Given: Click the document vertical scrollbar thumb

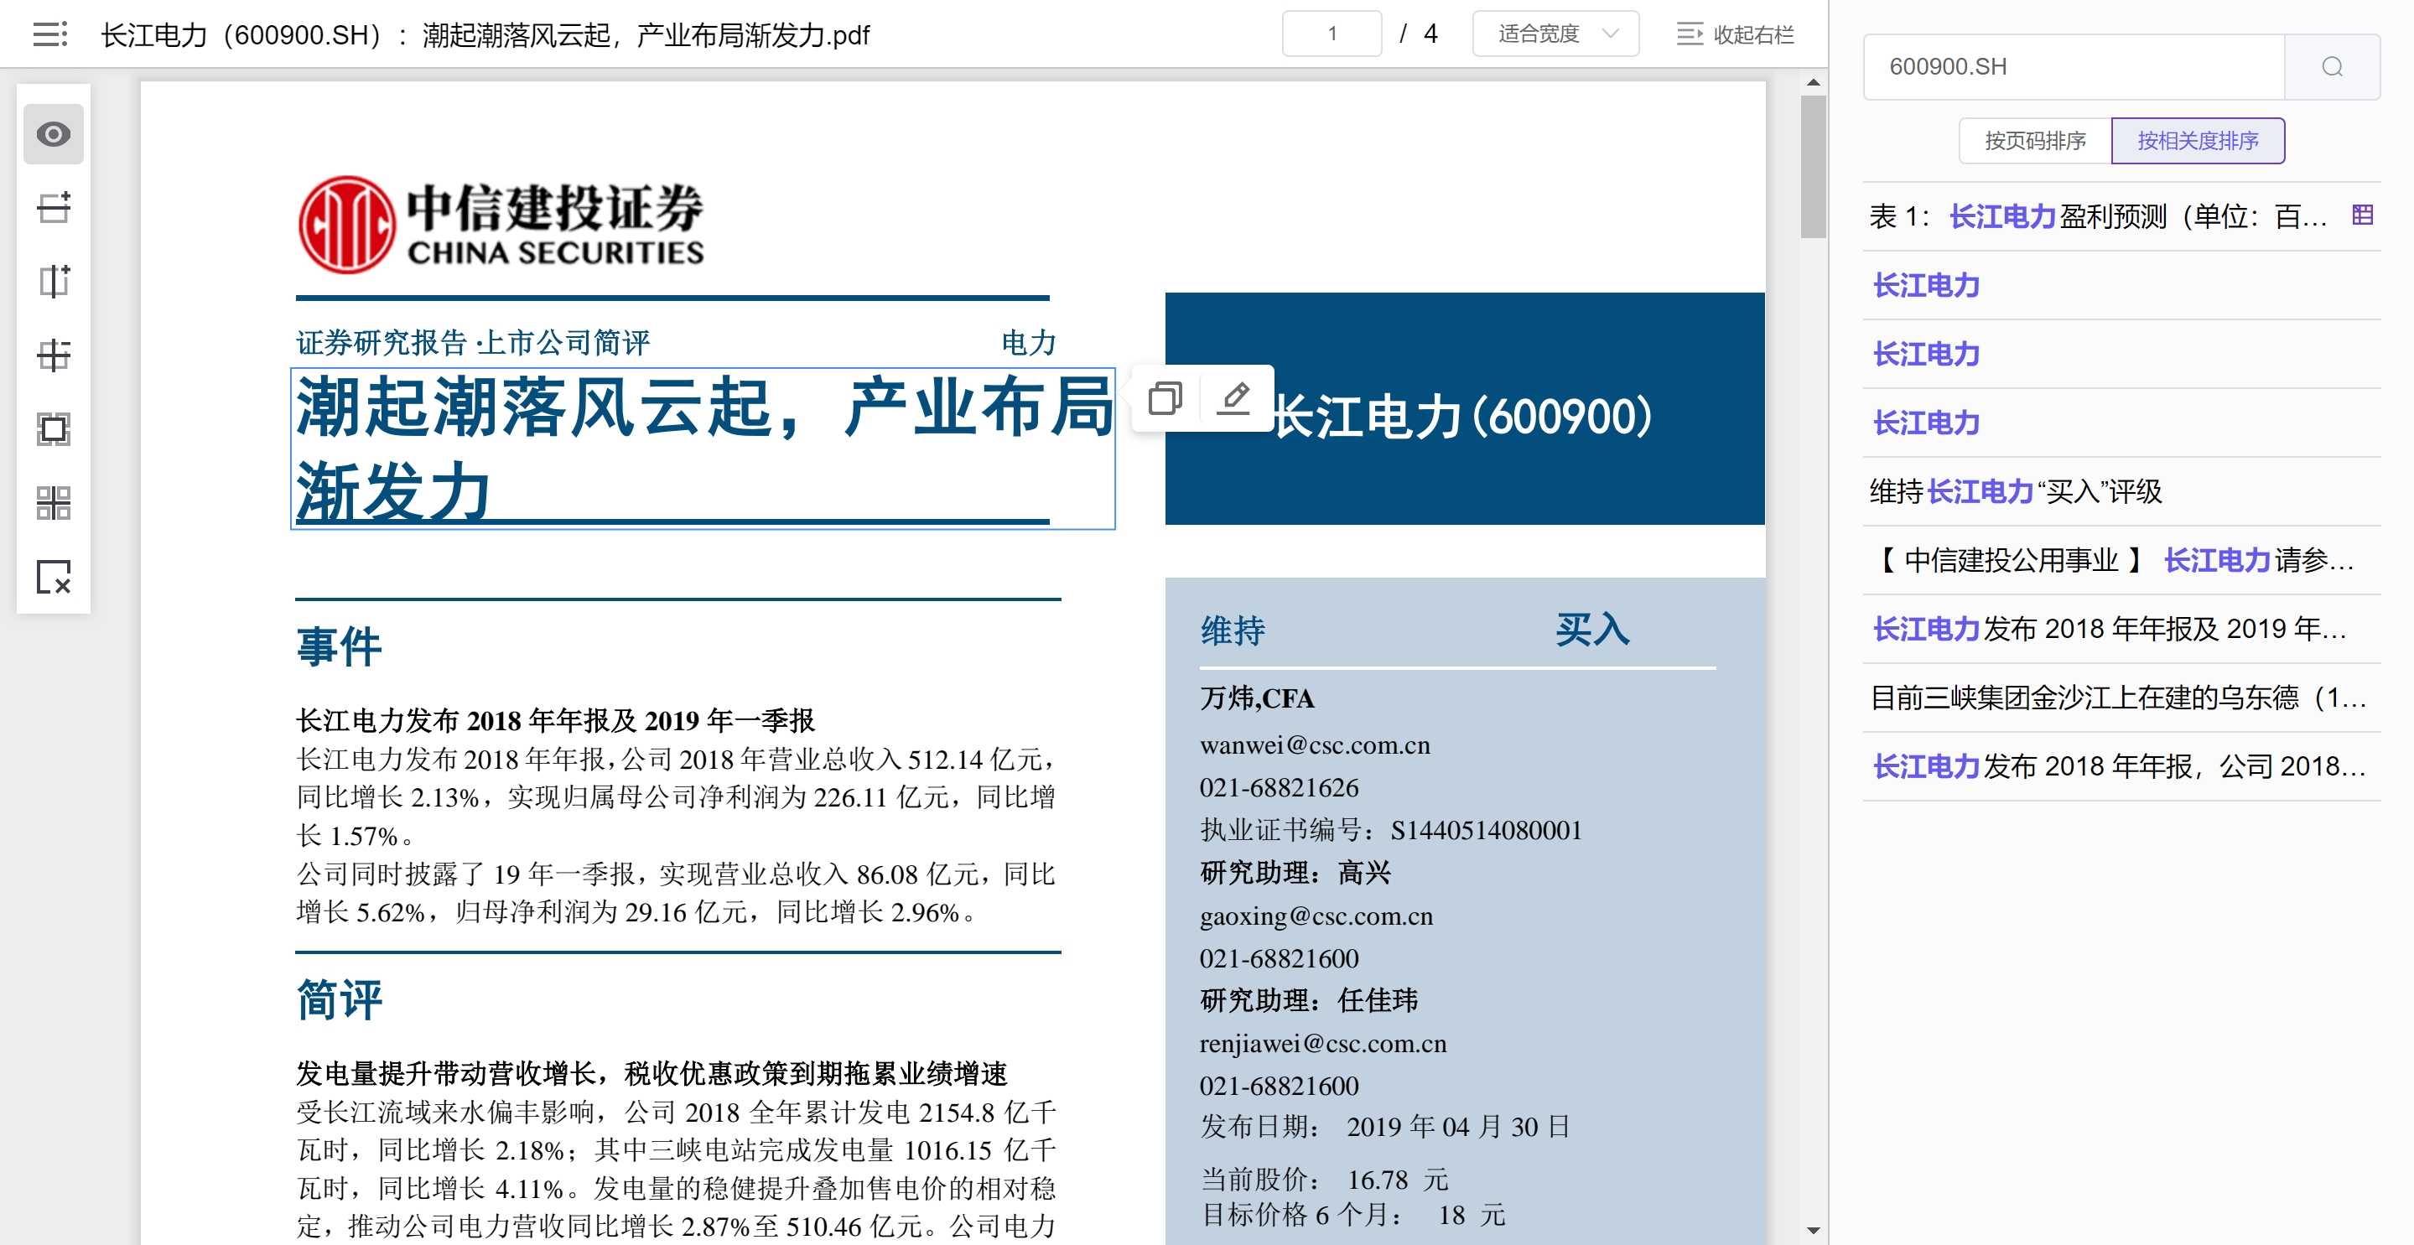Looking at the screenshot, I should (1814, 167).
